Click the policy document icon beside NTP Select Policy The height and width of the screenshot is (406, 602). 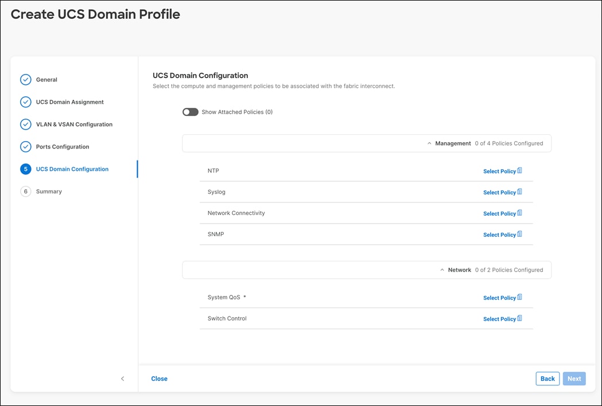click(520, 170)
